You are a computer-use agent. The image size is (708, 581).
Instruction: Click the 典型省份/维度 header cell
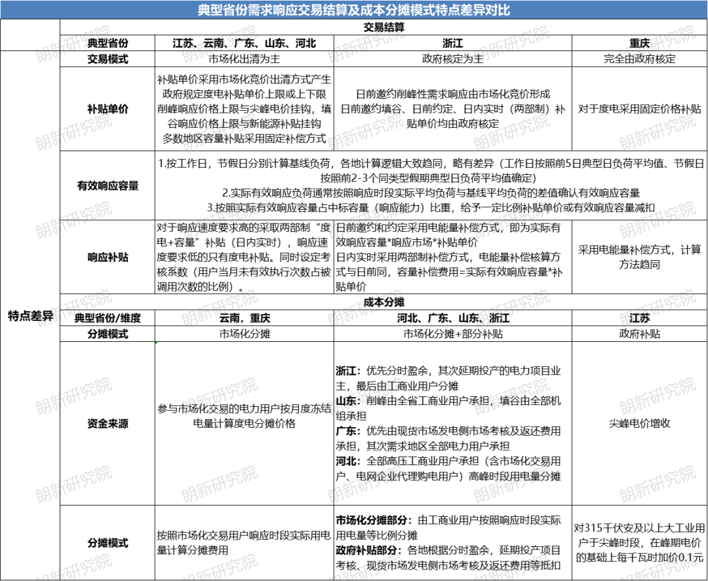tap(108, 318)
